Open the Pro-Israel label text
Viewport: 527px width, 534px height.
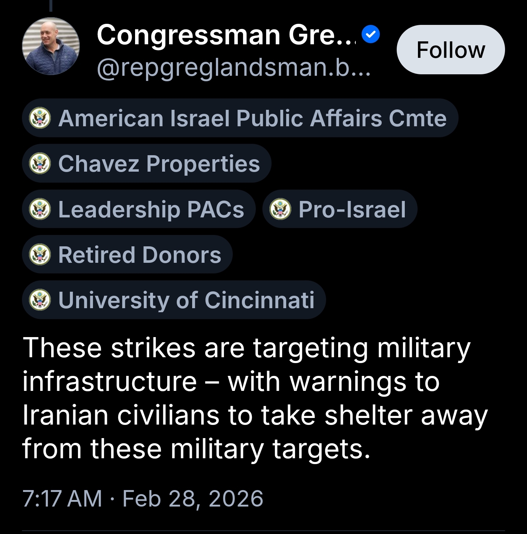pyautogui.click(x=352, y=209)
